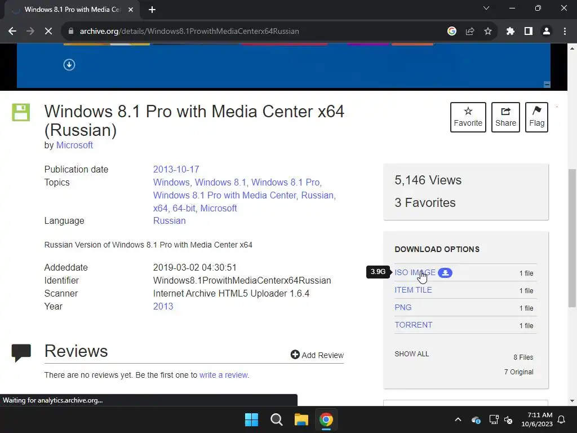Bookmark this page with the star icon
Screen dimensions: 577x433
488,32
